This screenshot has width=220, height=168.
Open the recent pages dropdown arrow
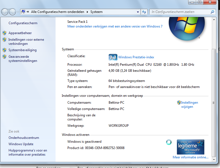pyautogui.click(x=18, y=12)
